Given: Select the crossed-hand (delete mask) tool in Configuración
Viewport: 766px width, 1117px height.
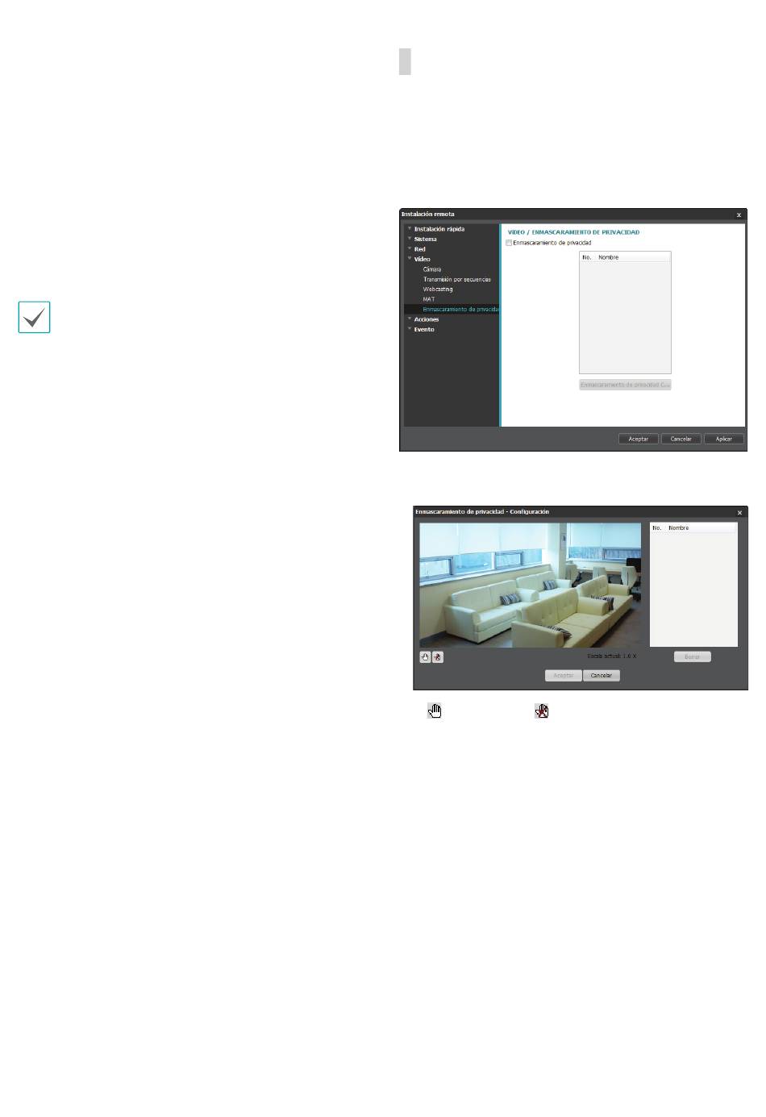Looking at the screenshot, I should click(438, 657).
